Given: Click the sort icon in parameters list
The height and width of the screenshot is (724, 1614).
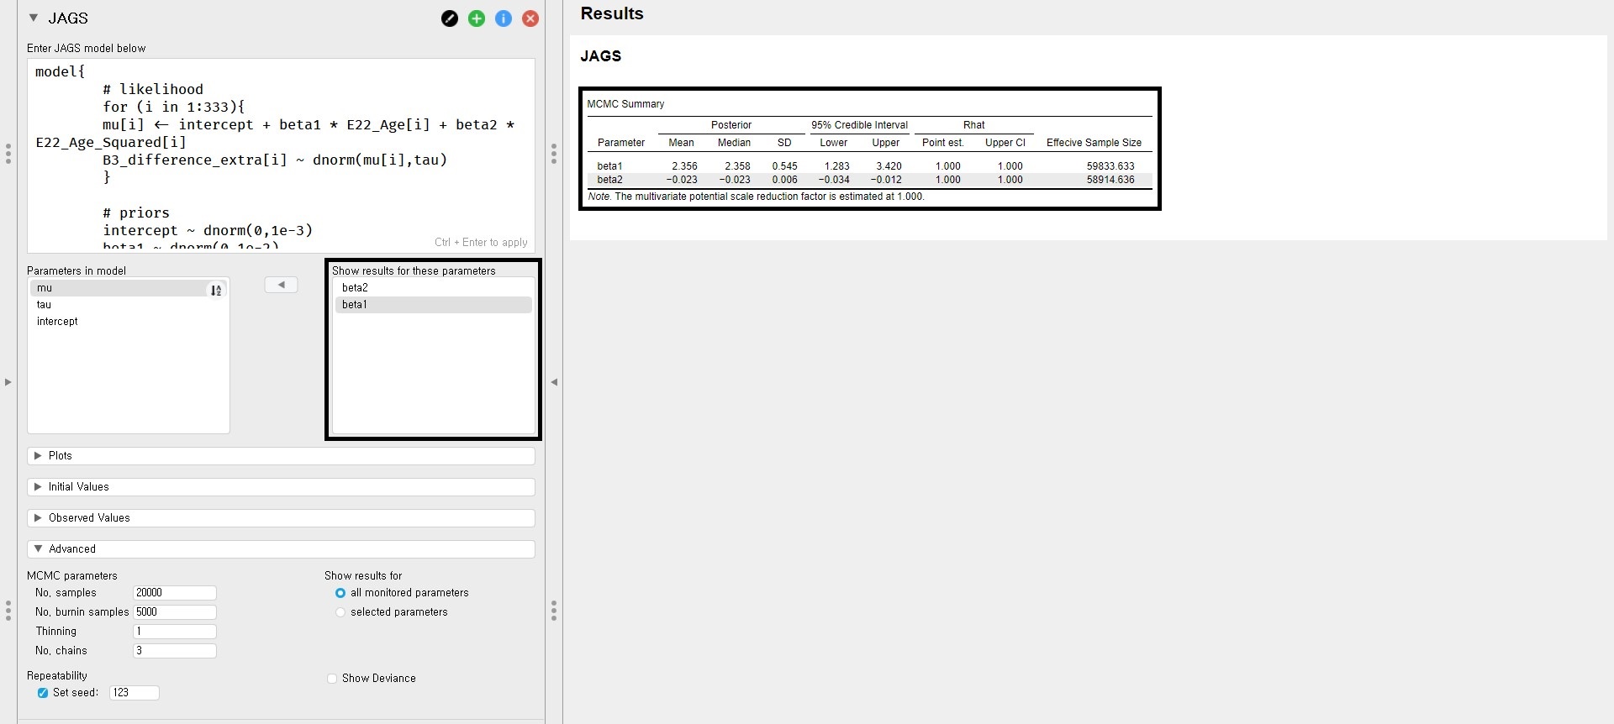Looking at the screenshot, I should 216,290.
